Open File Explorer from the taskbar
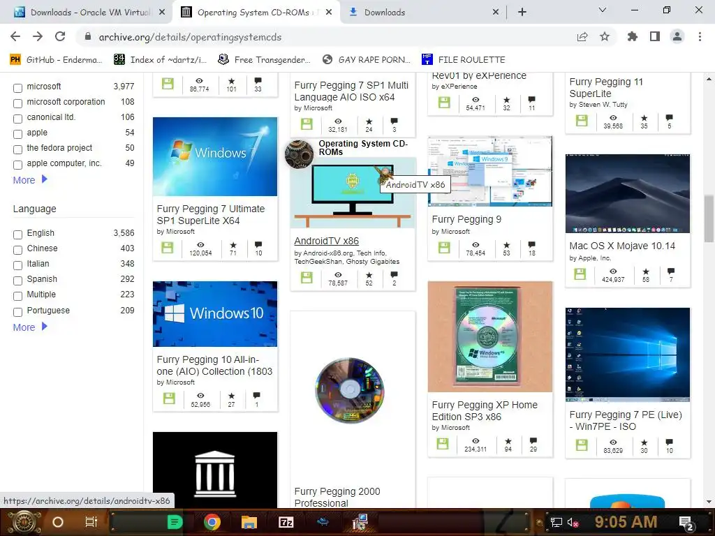The height and width of the screenshot is (536, 715). pos(249,522)
